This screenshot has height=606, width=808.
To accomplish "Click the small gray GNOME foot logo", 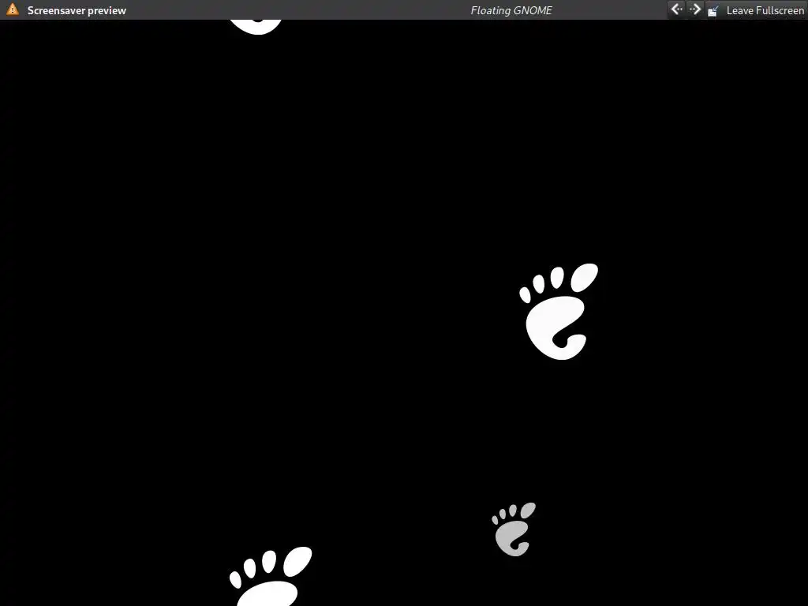I will point(514,529).
